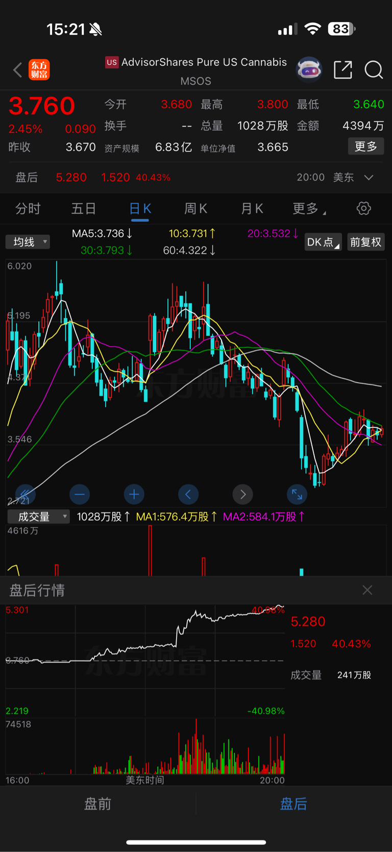Tap the green 30:3.793 MA label
The height and width of the screenshot is (852, 392).
tap(107, 250)
